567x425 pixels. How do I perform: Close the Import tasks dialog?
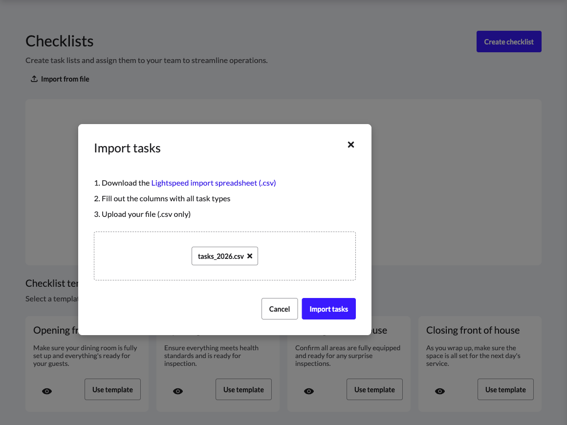[x=350, y=145]
